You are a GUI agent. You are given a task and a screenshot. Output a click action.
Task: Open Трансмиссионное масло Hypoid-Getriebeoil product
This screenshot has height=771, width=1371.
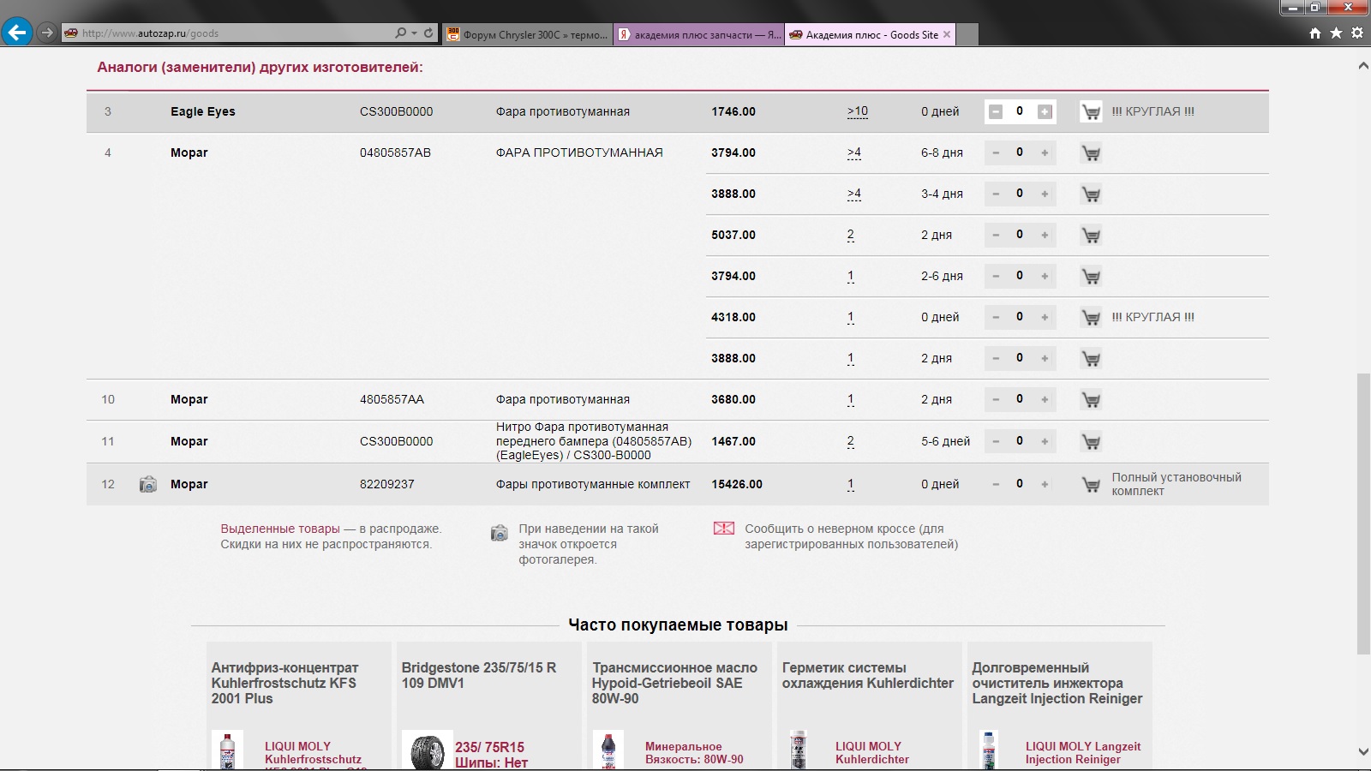click(674, 683)
